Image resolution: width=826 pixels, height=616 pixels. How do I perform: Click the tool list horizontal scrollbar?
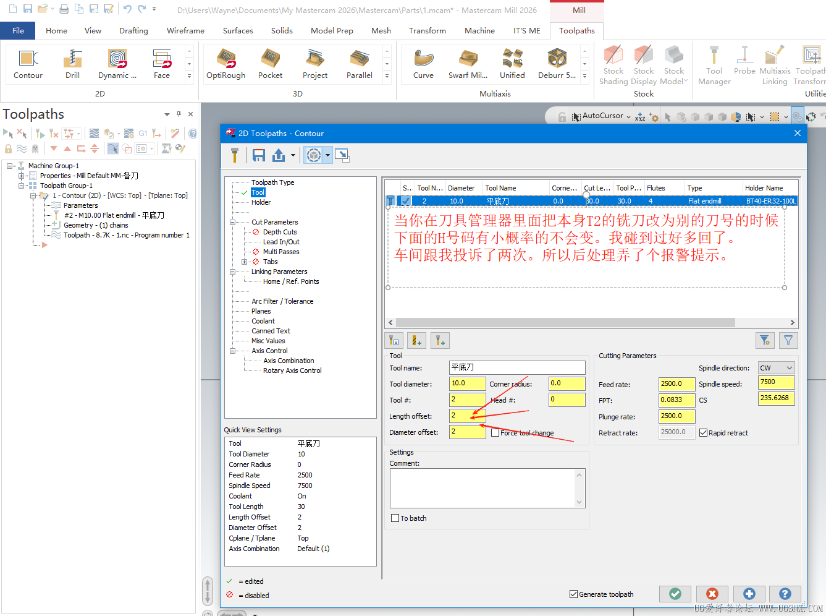click(x=565, y=322)
